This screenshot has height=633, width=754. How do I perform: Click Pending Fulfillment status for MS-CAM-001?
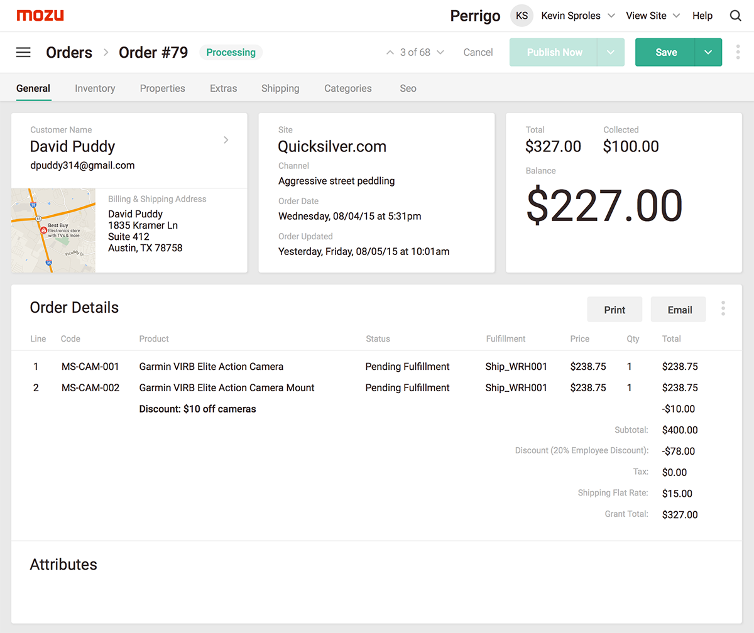click(x=408, y=366)
